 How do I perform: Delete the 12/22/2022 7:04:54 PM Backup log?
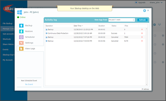(x=142, y=41)
